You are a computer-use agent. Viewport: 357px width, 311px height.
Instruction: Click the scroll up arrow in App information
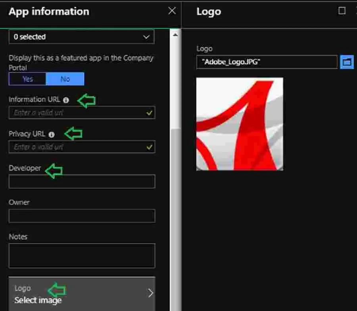[x=175, y=35]
